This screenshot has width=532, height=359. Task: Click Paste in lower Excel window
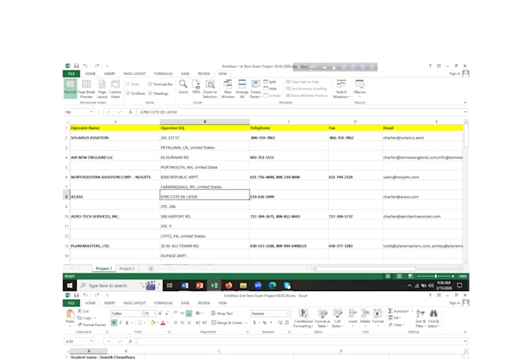tap(70, 317)
